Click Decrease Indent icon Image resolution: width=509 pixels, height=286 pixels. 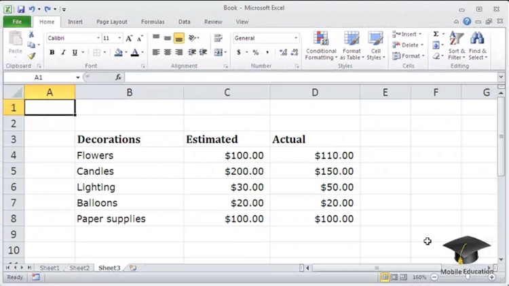pos(192,52)
